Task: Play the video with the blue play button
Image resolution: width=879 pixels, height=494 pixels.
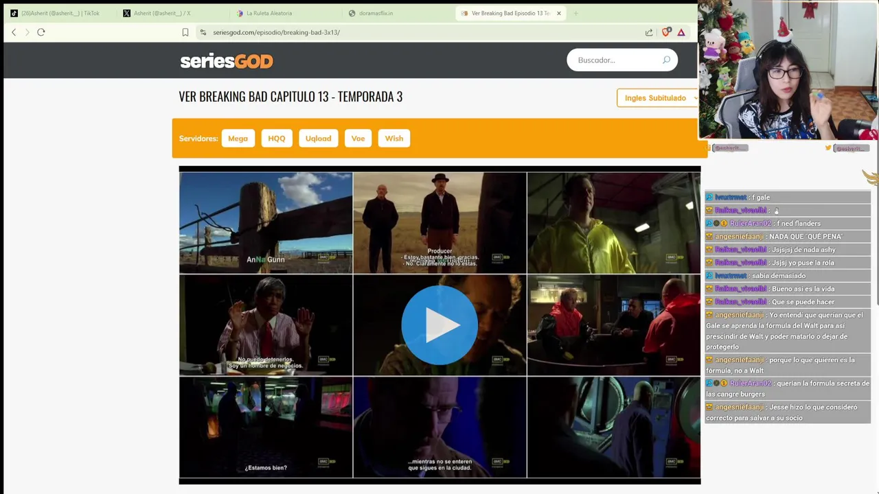Action: click(x=439, y=325)
